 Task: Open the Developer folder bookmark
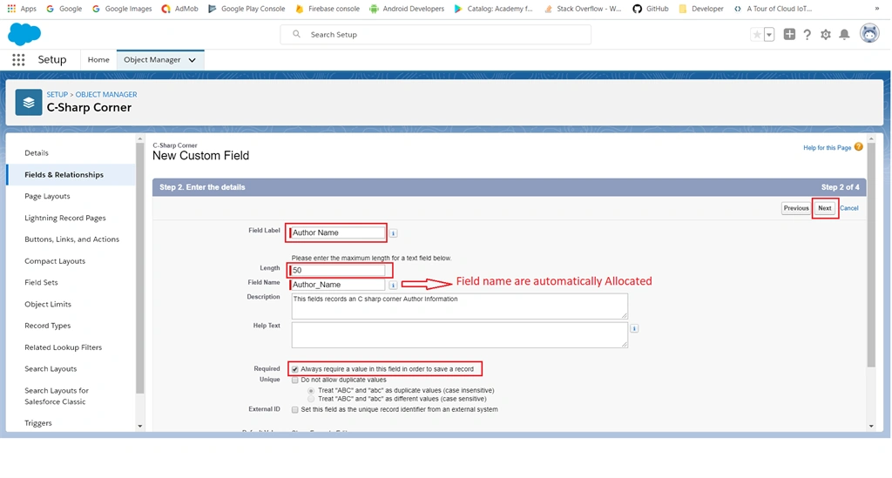coord(701,9)
